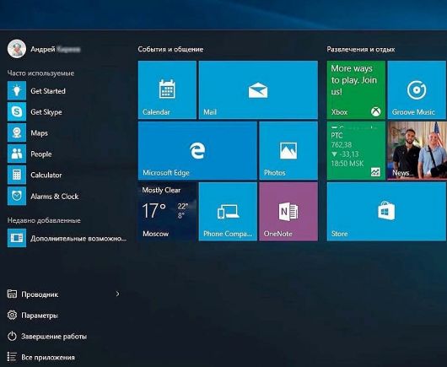Launch the OneNote tile
This screenshot has width=447, height=367.
coord(288,212)
